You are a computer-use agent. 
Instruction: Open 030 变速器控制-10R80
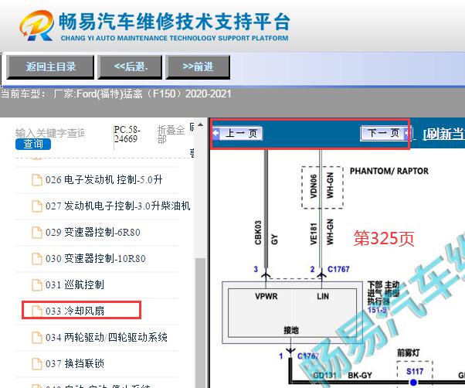[x=96, y=259]
